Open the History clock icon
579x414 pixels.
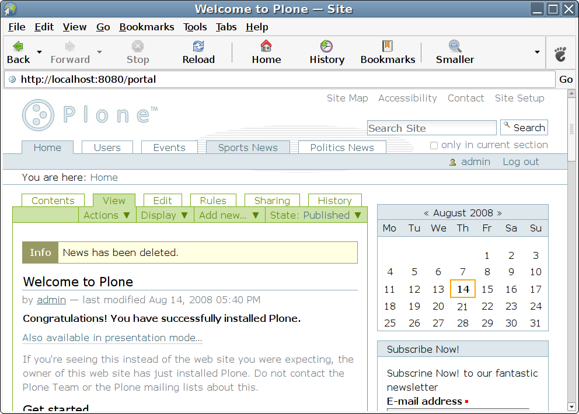coord(326,47)
